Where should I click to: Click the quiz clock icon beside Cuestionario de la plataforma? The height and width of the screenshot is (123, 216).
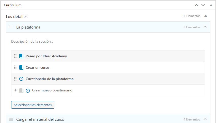21,79
